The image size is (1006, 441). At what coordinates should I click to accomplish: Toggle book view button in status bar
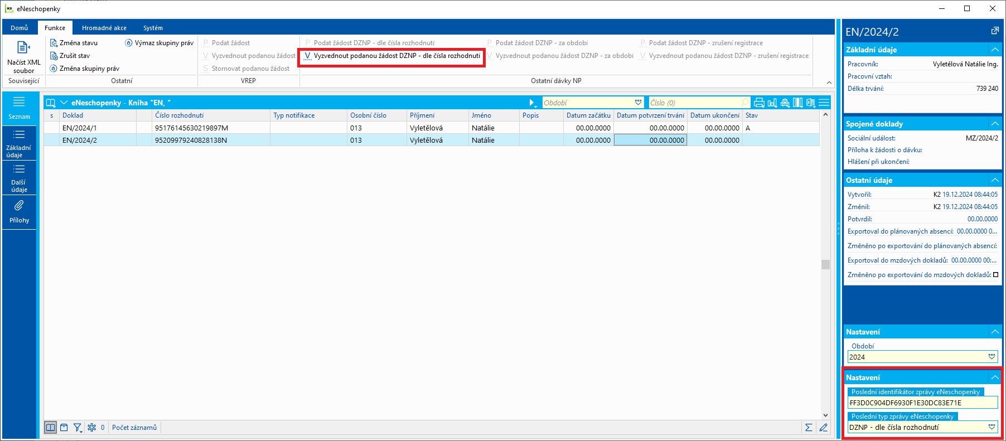50,428
